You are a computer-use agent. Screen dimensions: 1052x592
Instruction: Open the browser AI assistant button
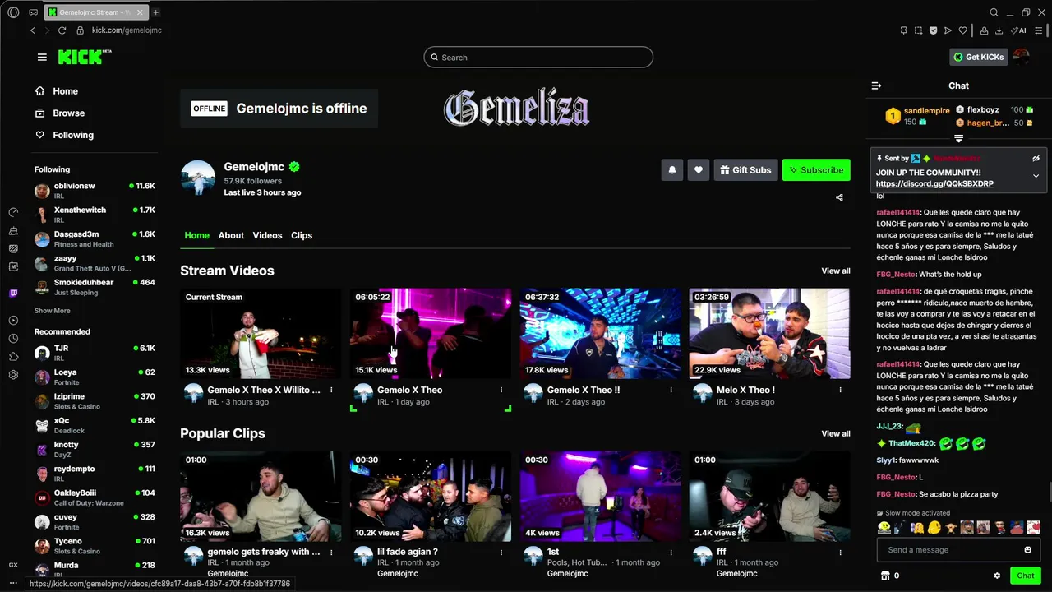(x=1018, y=30)
